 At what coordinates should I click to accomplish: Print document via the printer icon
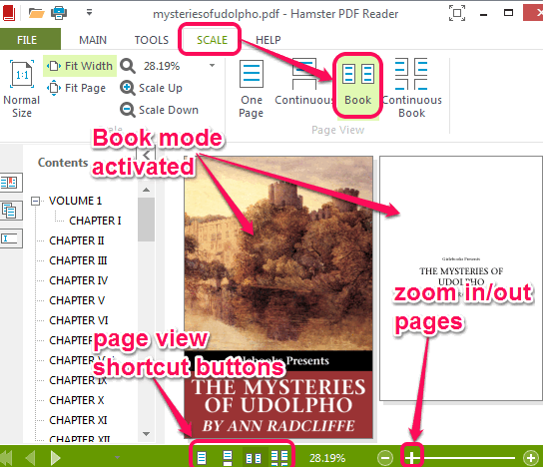pyautogui.click(x=59, y=13)
